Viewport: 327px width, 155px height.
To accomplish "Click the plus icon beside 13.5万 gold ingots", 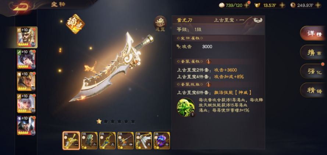I will (282, 5).
